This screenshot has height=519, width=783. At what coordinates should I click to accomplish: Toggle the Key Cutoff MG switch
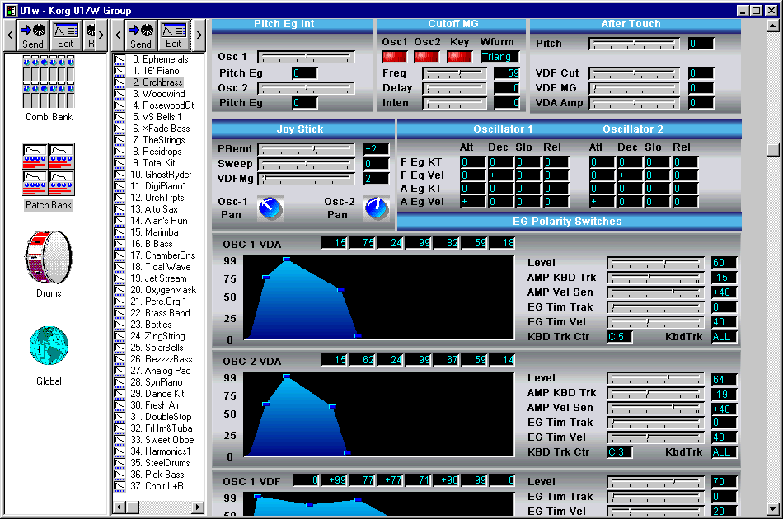[459, 57]
